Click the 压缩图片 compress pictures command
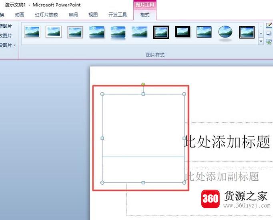This screenshot has width=273, height=220. 6,26
